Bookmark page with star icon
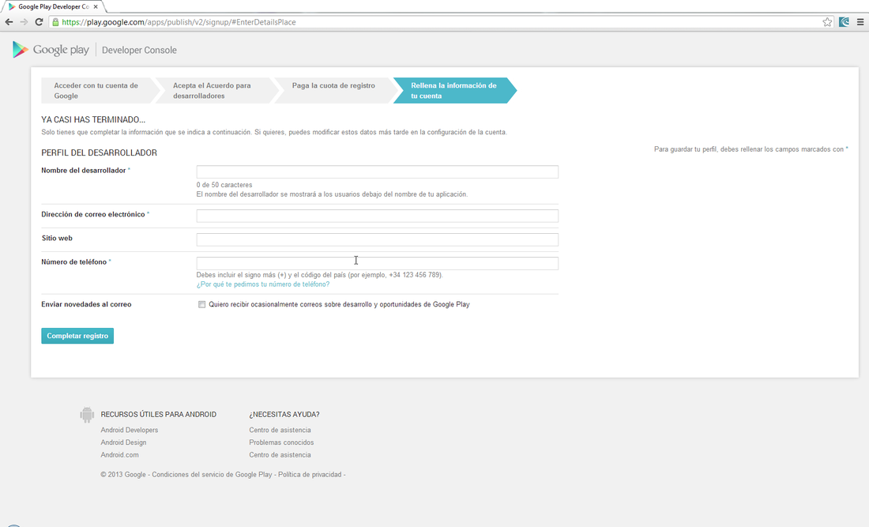Screen dimensions: 869x527 point(827,22)
